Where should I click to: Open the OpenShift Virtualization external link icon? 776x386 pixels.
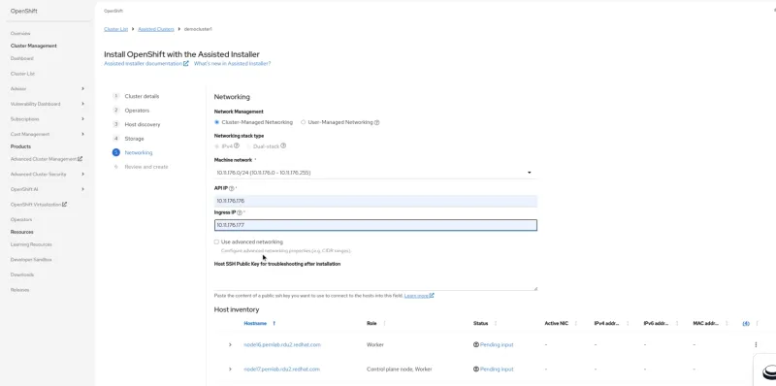point(64,204)
